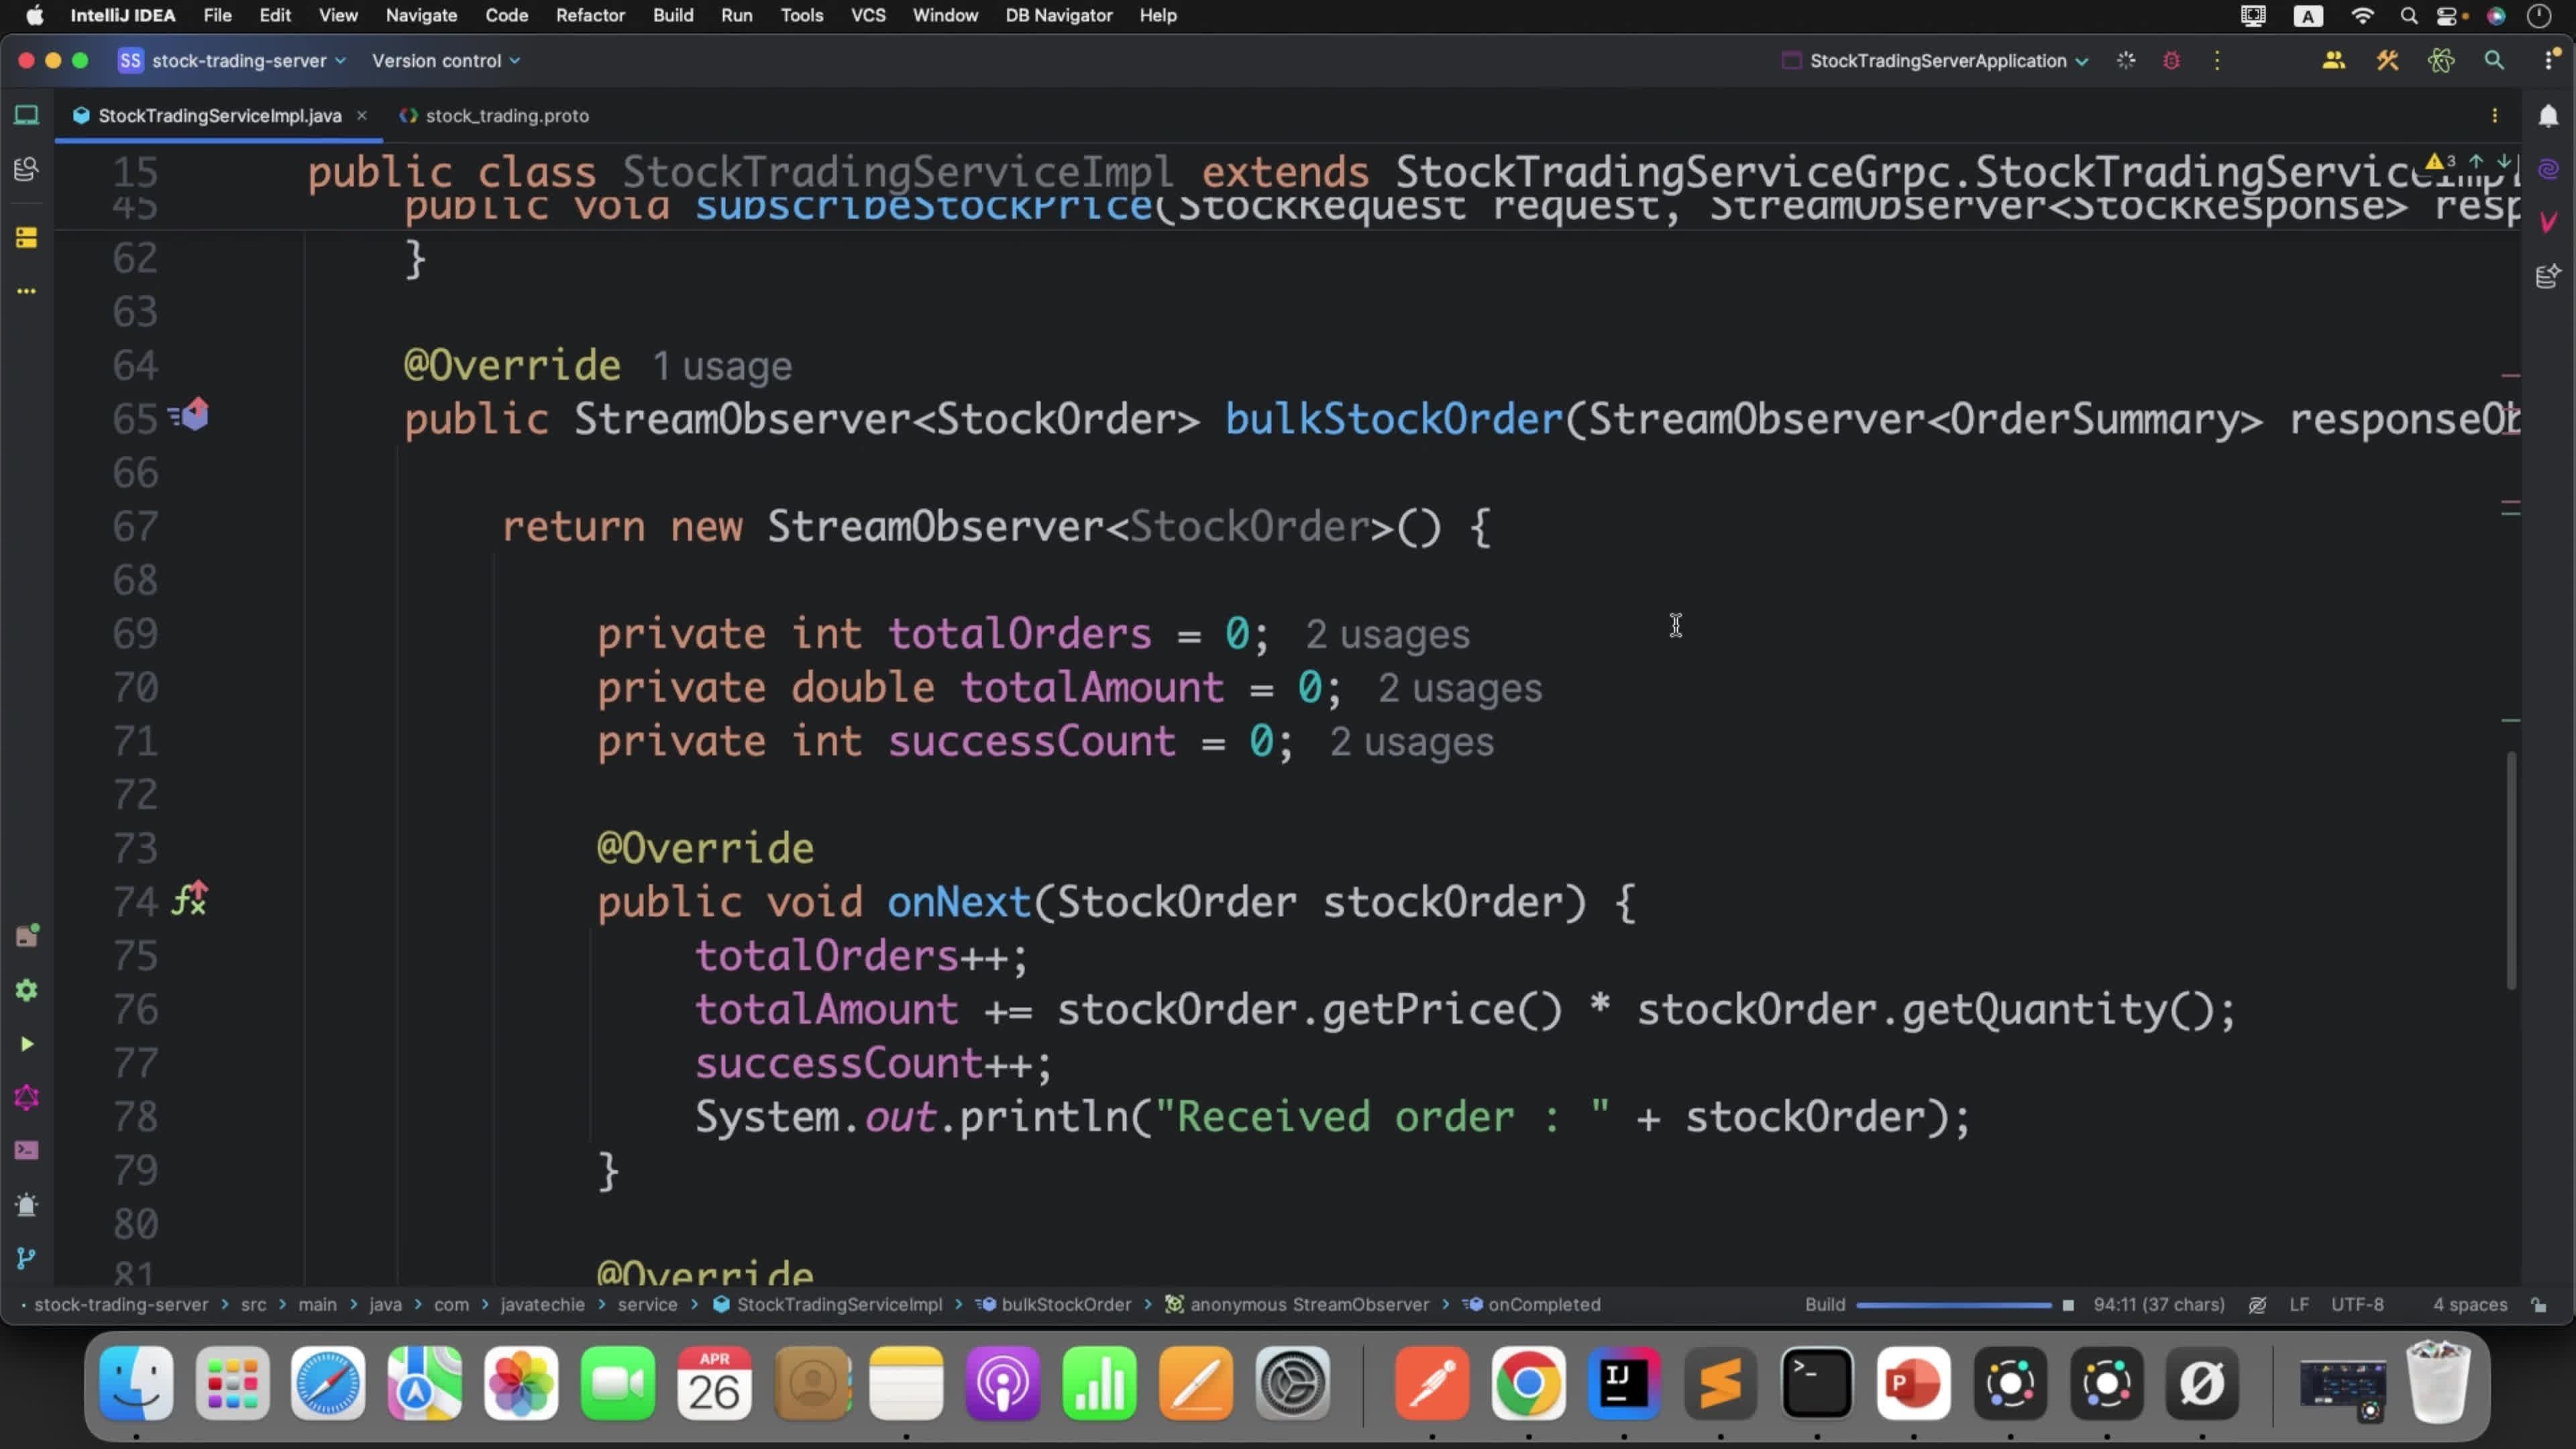The image size is (2576, 1449).
Task: Open the Refactor menu
Action: click(590, 15)
